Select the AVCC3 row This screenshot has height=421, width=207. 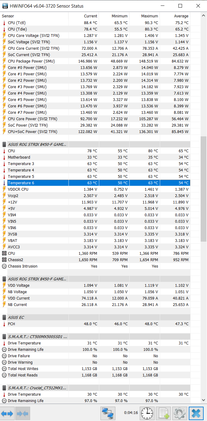tap(95, 247)
